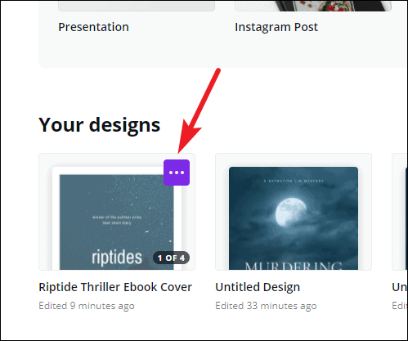This screenshot has height=341, width=408.
Task: Click the Your designs heading
Action: (x=100, y=125)
